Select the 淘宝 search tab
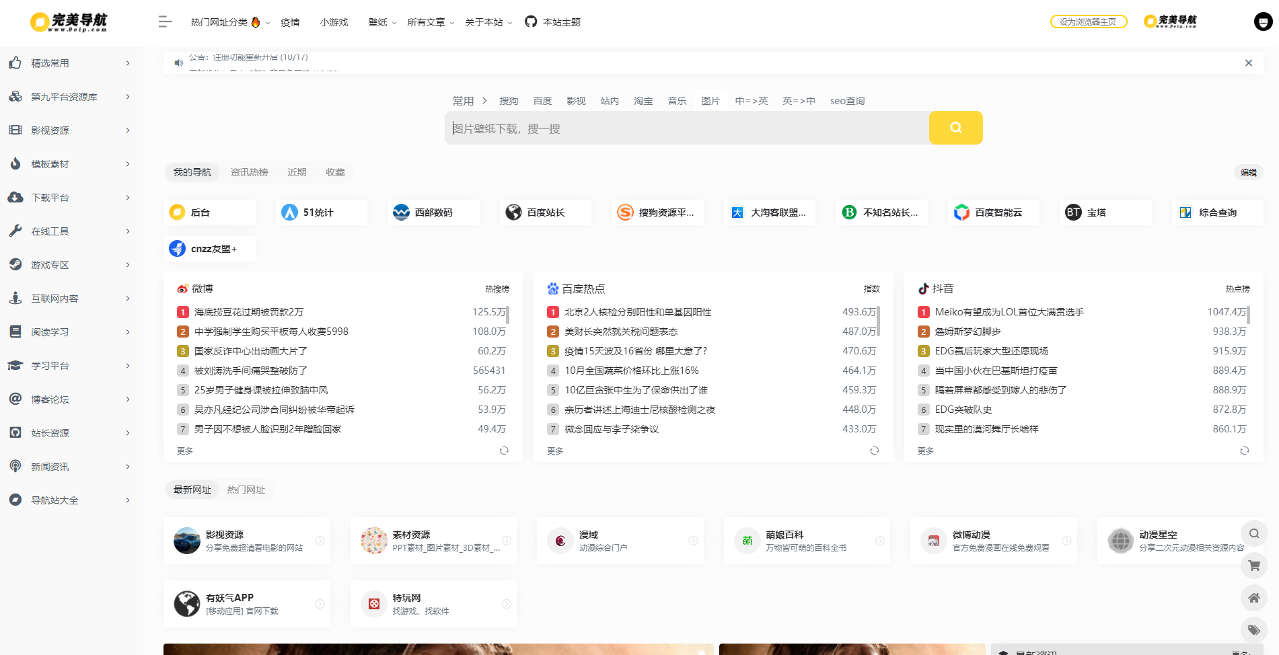This screenshot has height=655, width=1279. (643, 101)
